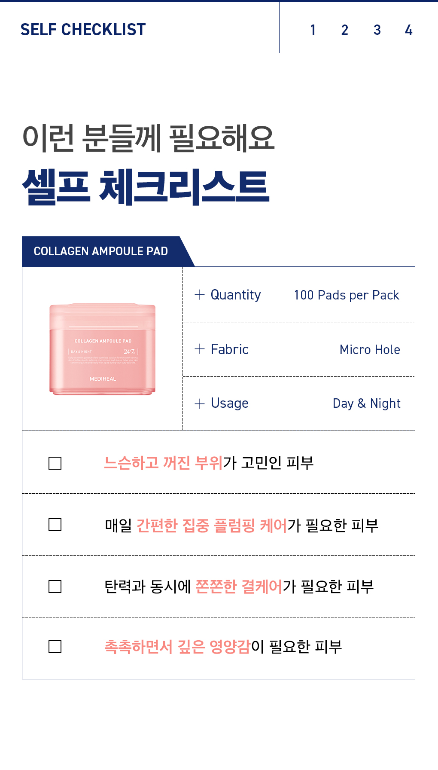Expand the Usage plus icon
438x770 pixels.
click(200, 403)
